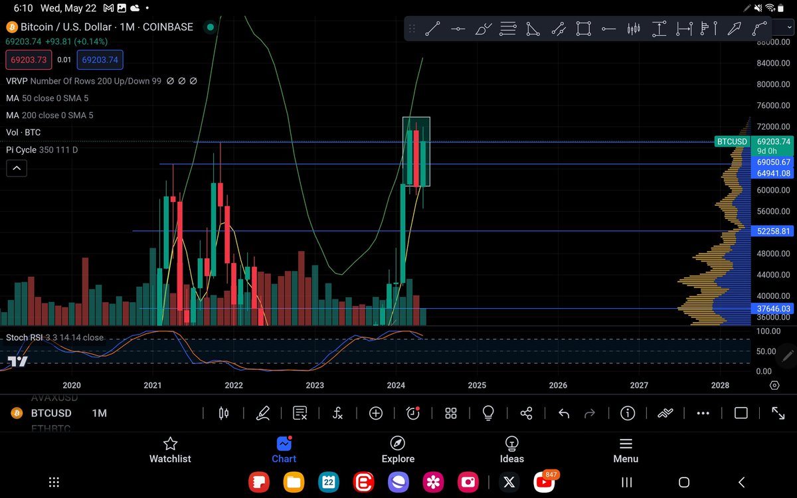Select the Vol BTC indicator legend
This screenshot has width=797, height=498.
23,132
